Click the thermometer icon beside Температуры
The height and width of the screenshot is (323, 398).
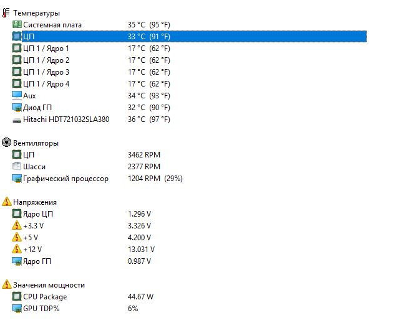(6, 13)
